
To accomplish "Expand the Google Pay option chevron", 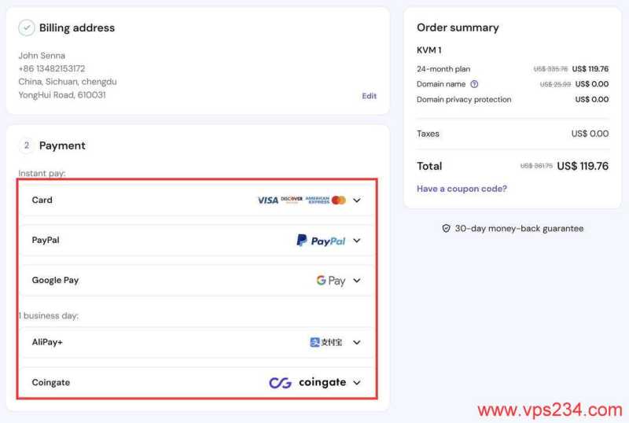I will pyautogui.click(x=357, y=281).
